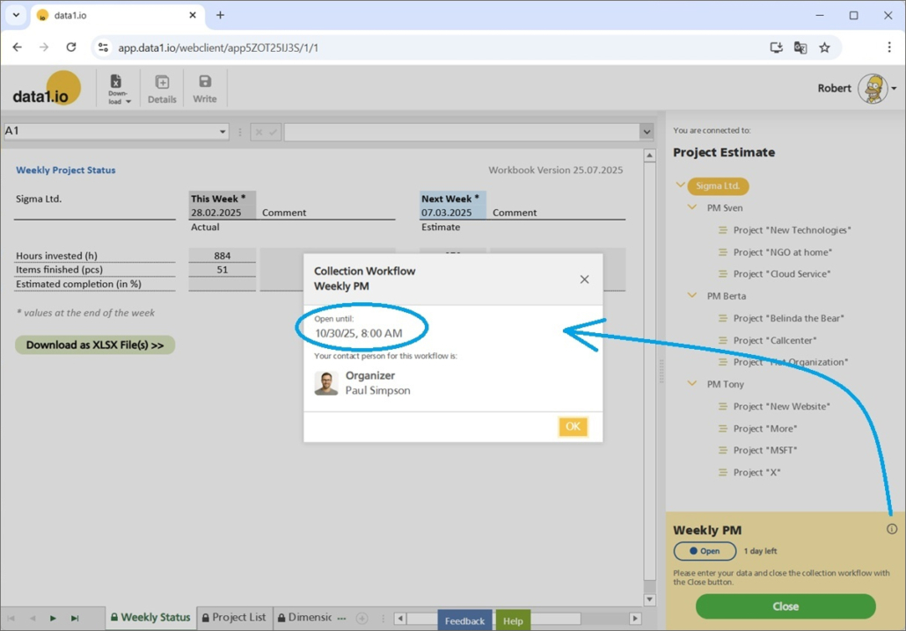Select the Weekly Status sheet tab

[x=150, y=618]
